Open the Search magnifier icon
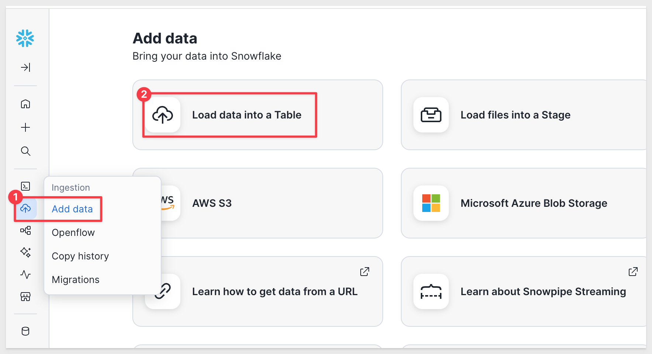 click(25, 151)
